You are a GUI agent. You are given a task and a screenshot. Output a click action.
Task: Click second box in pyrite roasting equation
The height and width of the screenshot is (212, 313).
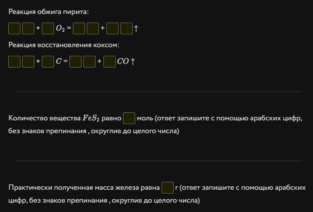tap(28, 28)
